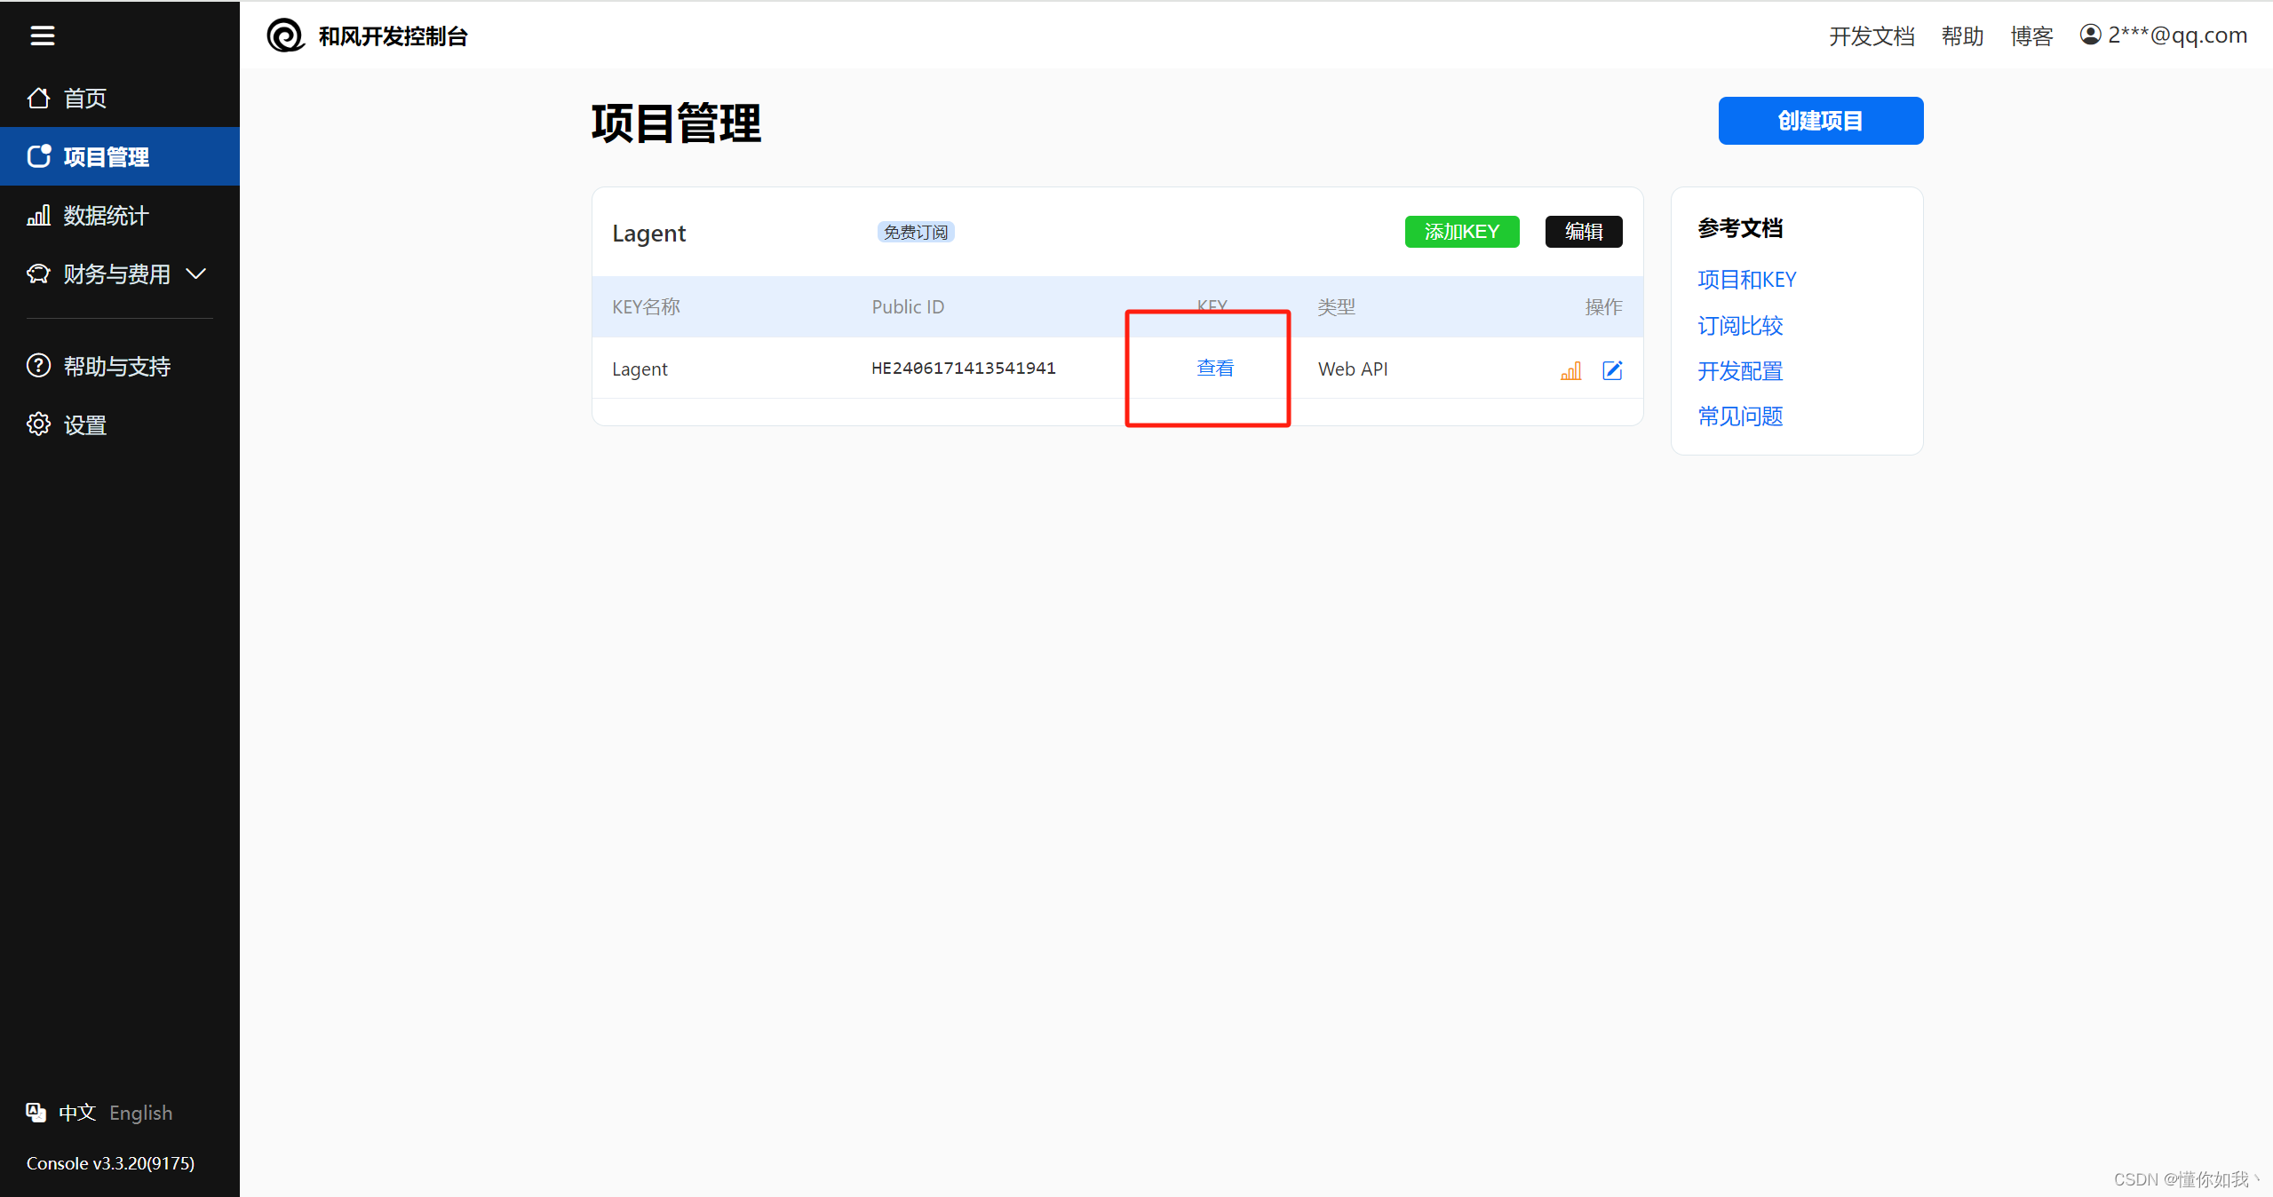Click the gear icon beside 设置
Image resolution: width=2273 pixels, height=1197 pixels.
(38, 424)
